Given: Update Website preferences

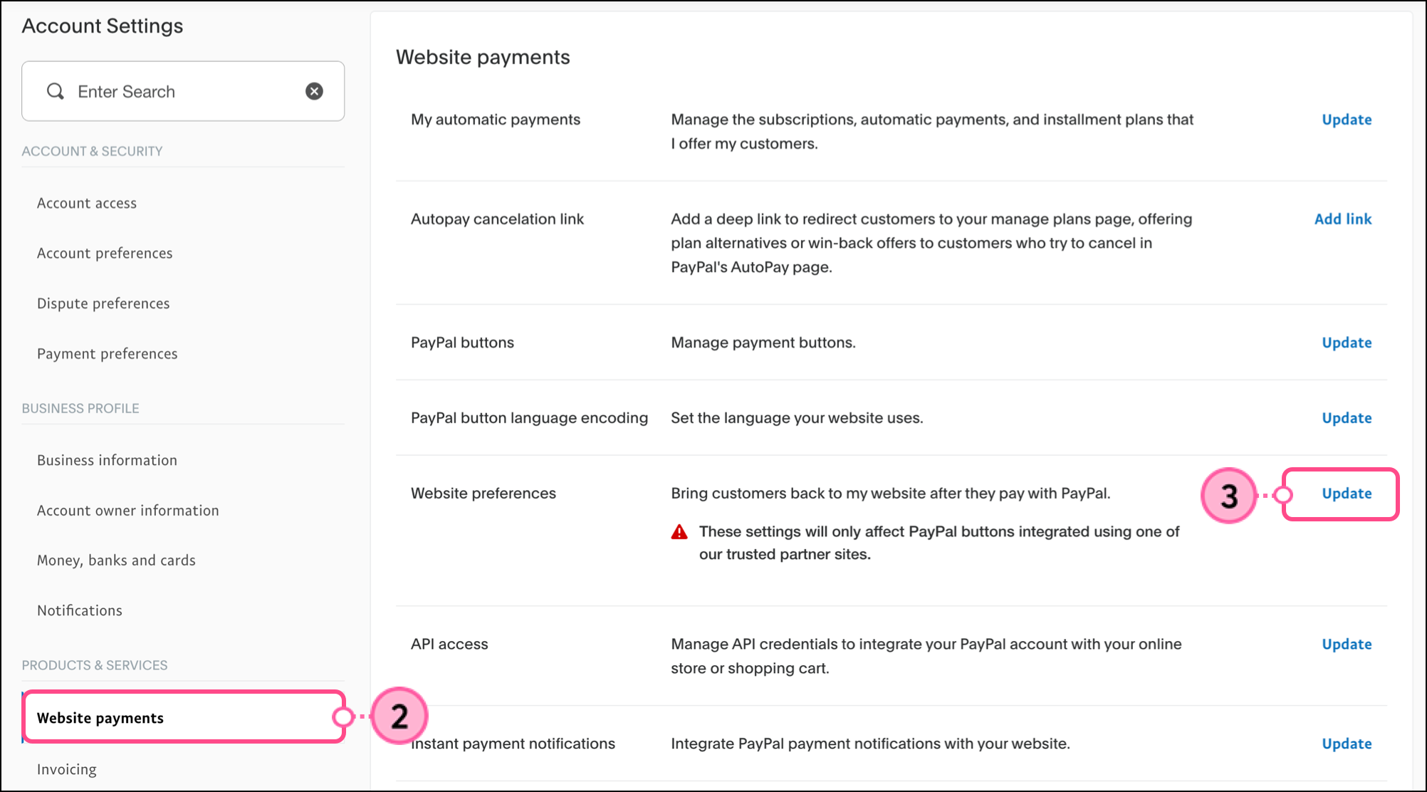Looking at the screenshot, I should click(1347, 494).
